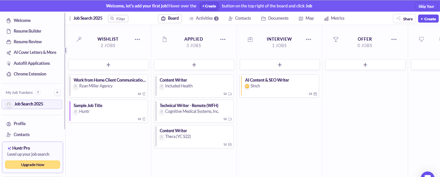Open the Sample Job Title card
This screenshot has height=177, width=440.
click(x=108, y=111)
